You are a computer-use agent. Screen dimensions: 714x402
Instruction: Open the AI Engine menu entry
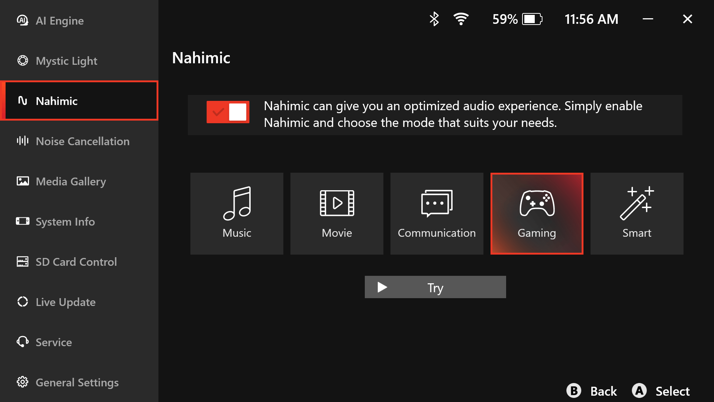pyautogui.click(x=79, y=20)
